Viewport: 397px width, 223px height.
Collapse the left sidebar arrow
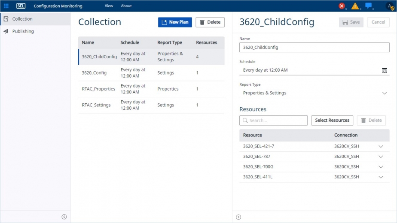tap(64, 217)
